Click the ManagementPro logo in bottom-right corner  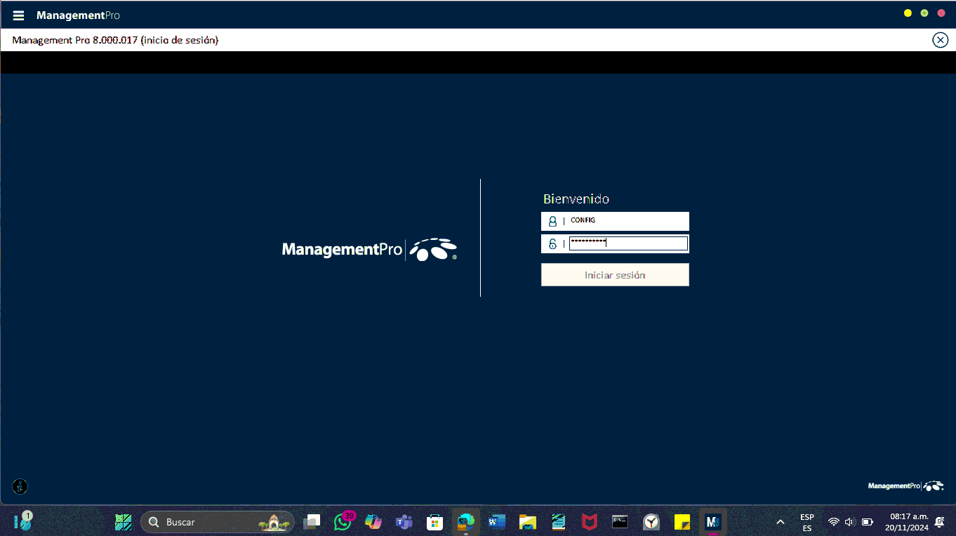click(x=905, y=485)
